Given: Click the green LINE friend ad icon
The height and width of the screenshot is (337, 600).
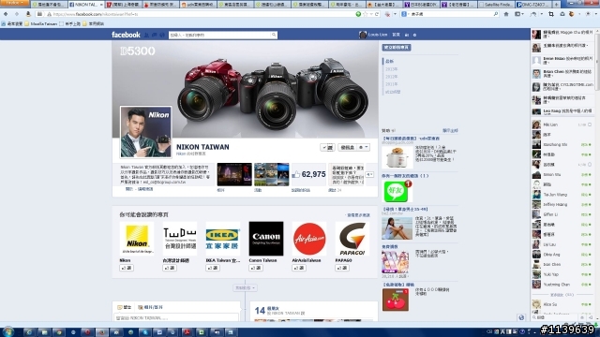Looking at the screenshot, I should [396, 192].
